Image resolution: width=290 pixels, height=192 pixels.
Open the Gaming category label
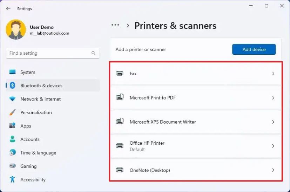[x=28, y=166]
